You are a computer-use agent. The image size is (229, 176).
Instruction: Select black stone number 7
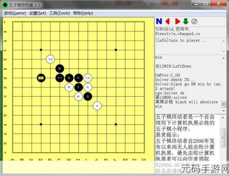click(78, 78)
